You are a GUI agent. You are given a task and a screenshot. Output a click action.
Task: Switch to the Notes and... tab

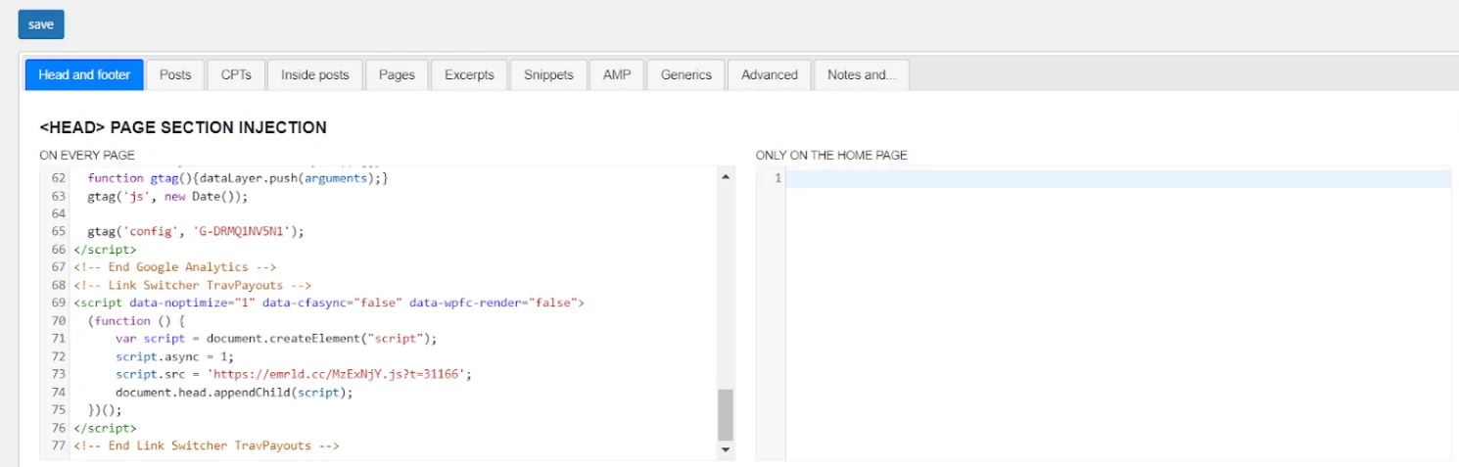pos(861,74)
